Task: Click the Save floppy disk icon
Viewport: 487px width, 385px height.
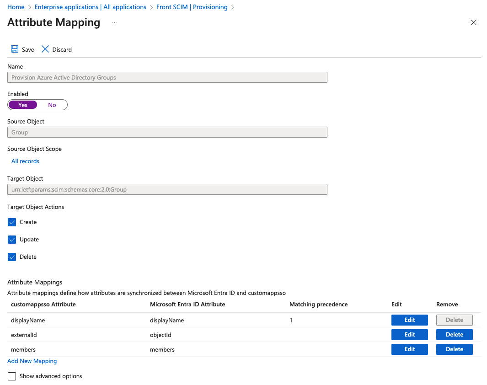Action: click(x=15, y=49)
